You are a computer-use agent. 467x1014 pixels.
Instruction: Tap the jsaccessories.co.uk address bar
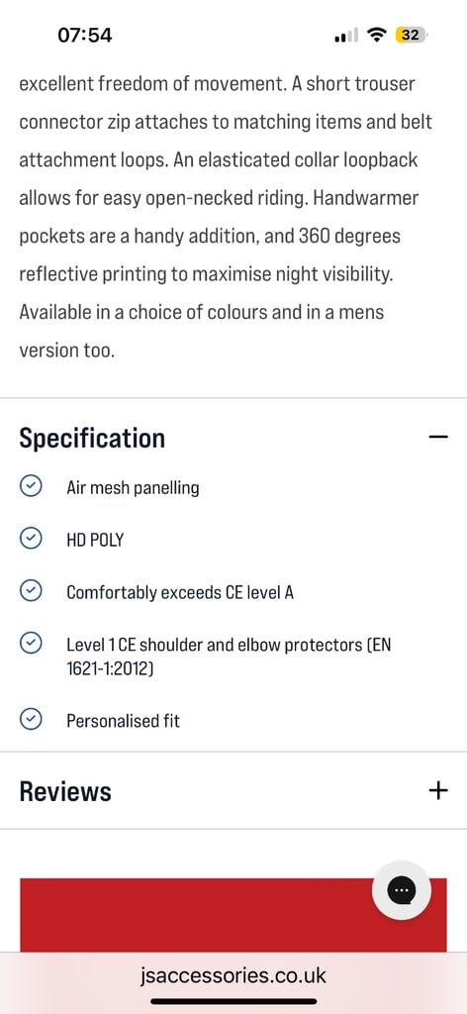point(233,974)
